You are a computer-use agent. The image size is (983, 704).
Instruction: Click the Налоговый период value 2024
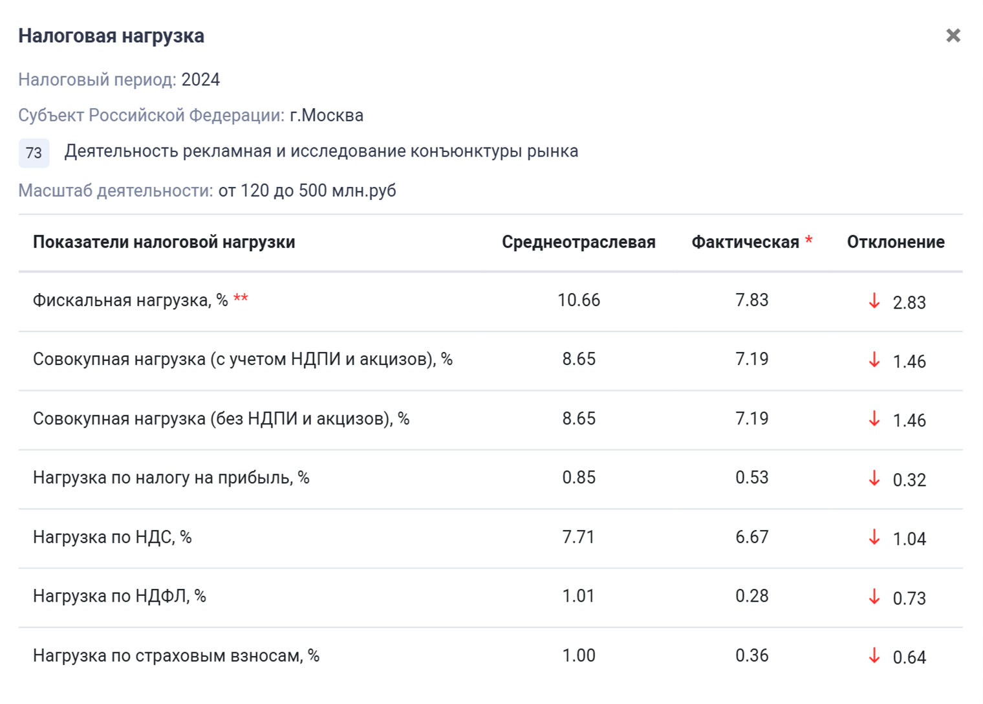pos(200,80)
